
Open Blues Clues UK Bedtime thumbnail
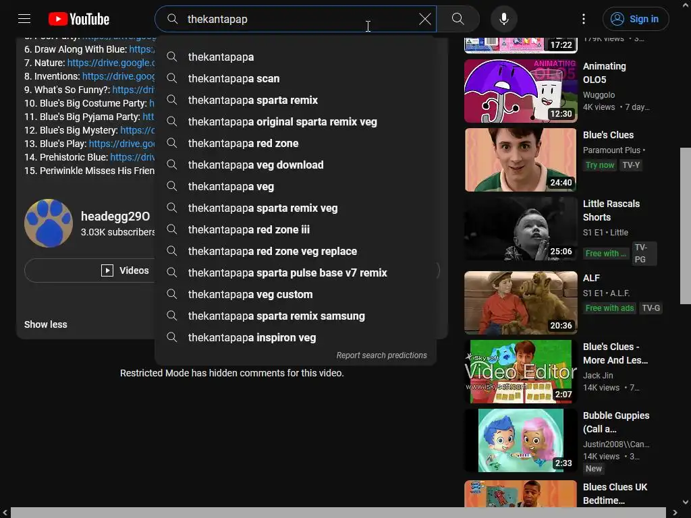[520, 493]
